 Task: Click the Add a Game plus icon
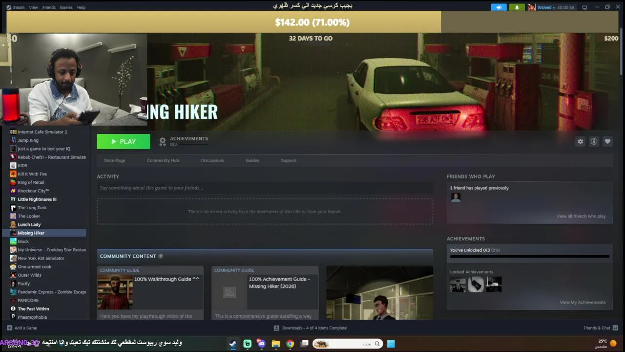point(9,328)
